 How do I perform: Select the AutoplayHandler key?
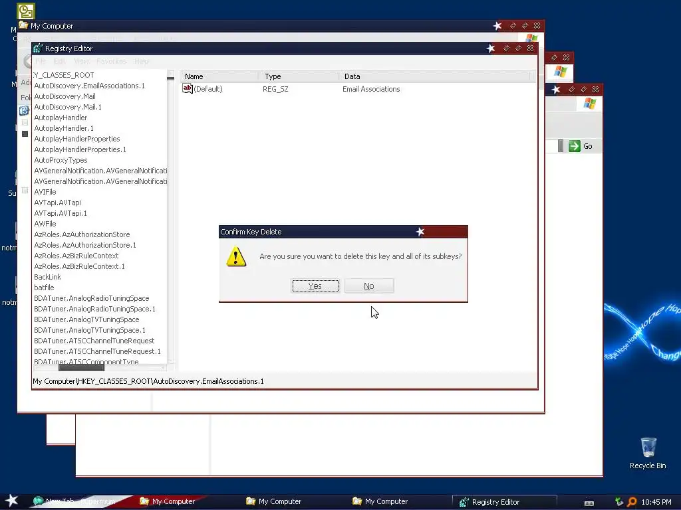coord(61,118)
